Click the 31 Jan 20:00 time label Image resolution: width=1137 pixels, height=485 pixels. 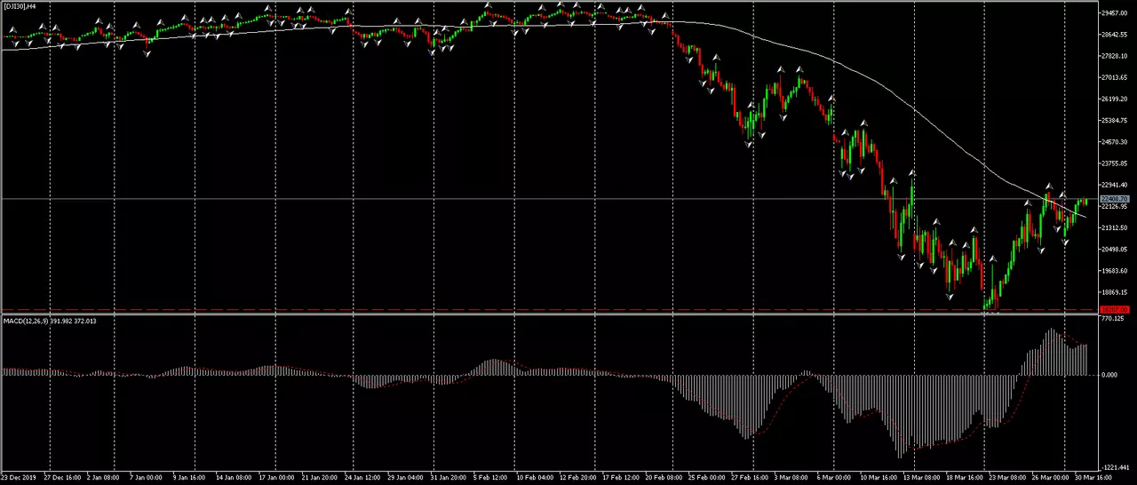coord(447,478)
